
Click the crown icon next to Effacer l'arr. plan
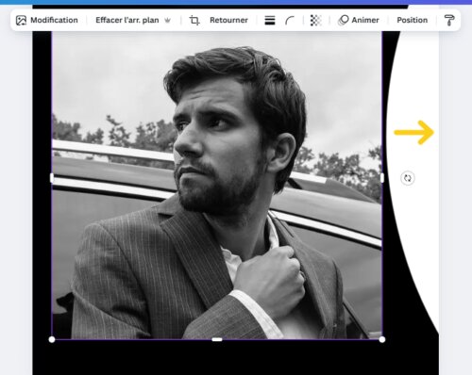tap(167, 21)
